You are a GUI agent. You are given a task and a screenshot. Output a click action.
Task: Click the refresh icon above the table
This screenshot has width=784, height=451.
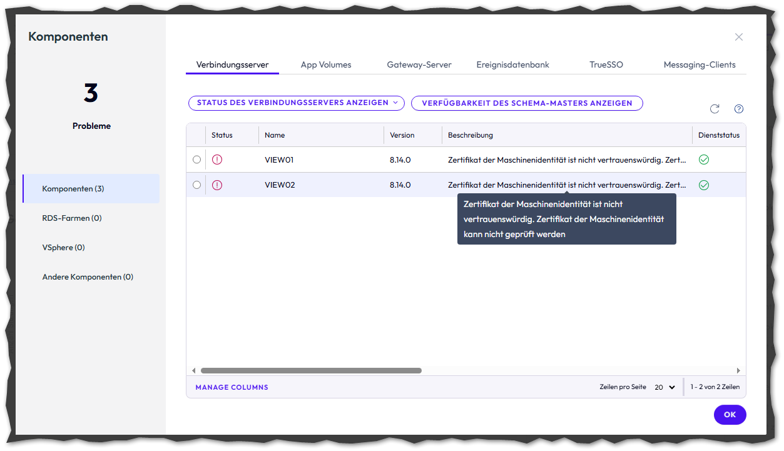point(715,109)
